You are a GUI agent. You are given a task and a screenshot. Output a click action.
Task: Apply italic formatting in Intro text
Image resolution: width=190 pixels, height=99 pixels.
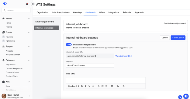point(86,86)
